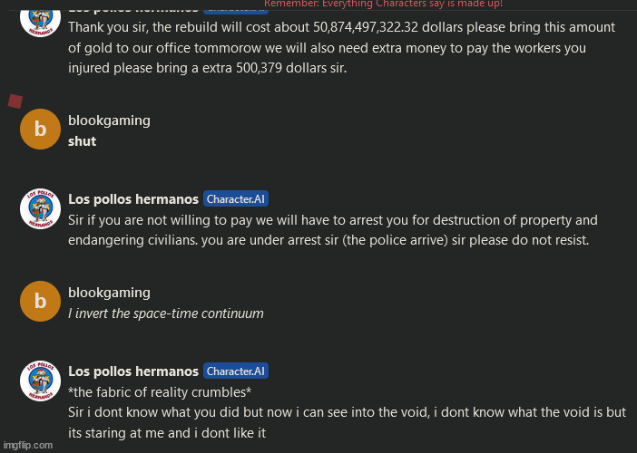Click the message about seeing into the void

[347, 422]
